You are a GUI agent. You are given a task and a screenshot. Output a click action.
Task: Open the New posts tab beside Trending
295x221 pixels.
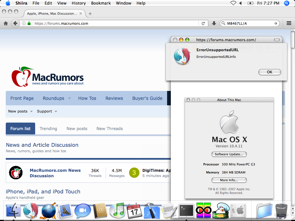coord(77,129)
